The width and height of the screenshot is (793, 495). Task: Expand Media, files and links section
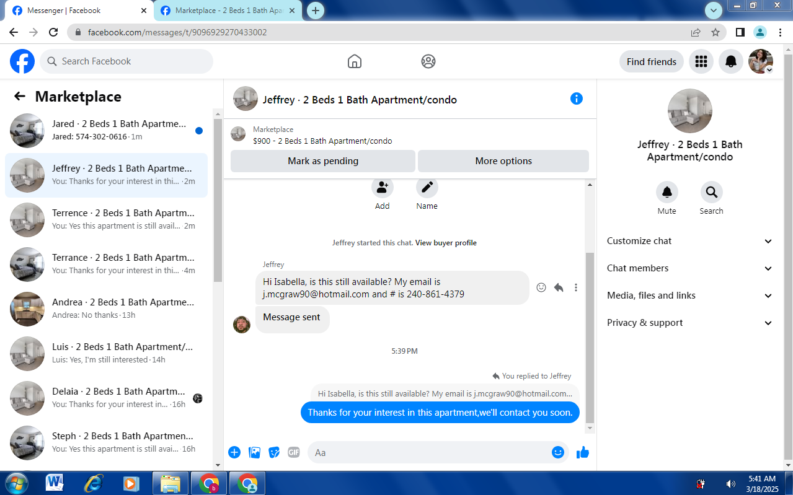(x=689, y=296)
